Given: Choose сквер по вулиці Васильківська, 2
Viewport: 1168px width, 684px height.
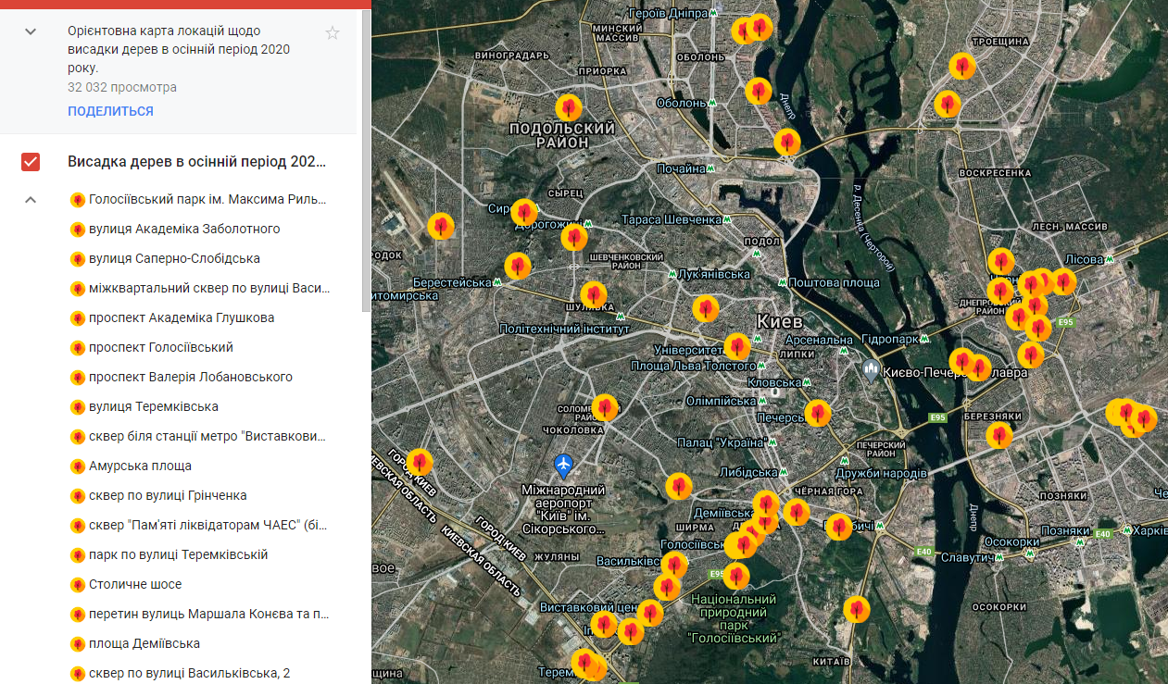Looking at the screenshot, I should 190,673.
